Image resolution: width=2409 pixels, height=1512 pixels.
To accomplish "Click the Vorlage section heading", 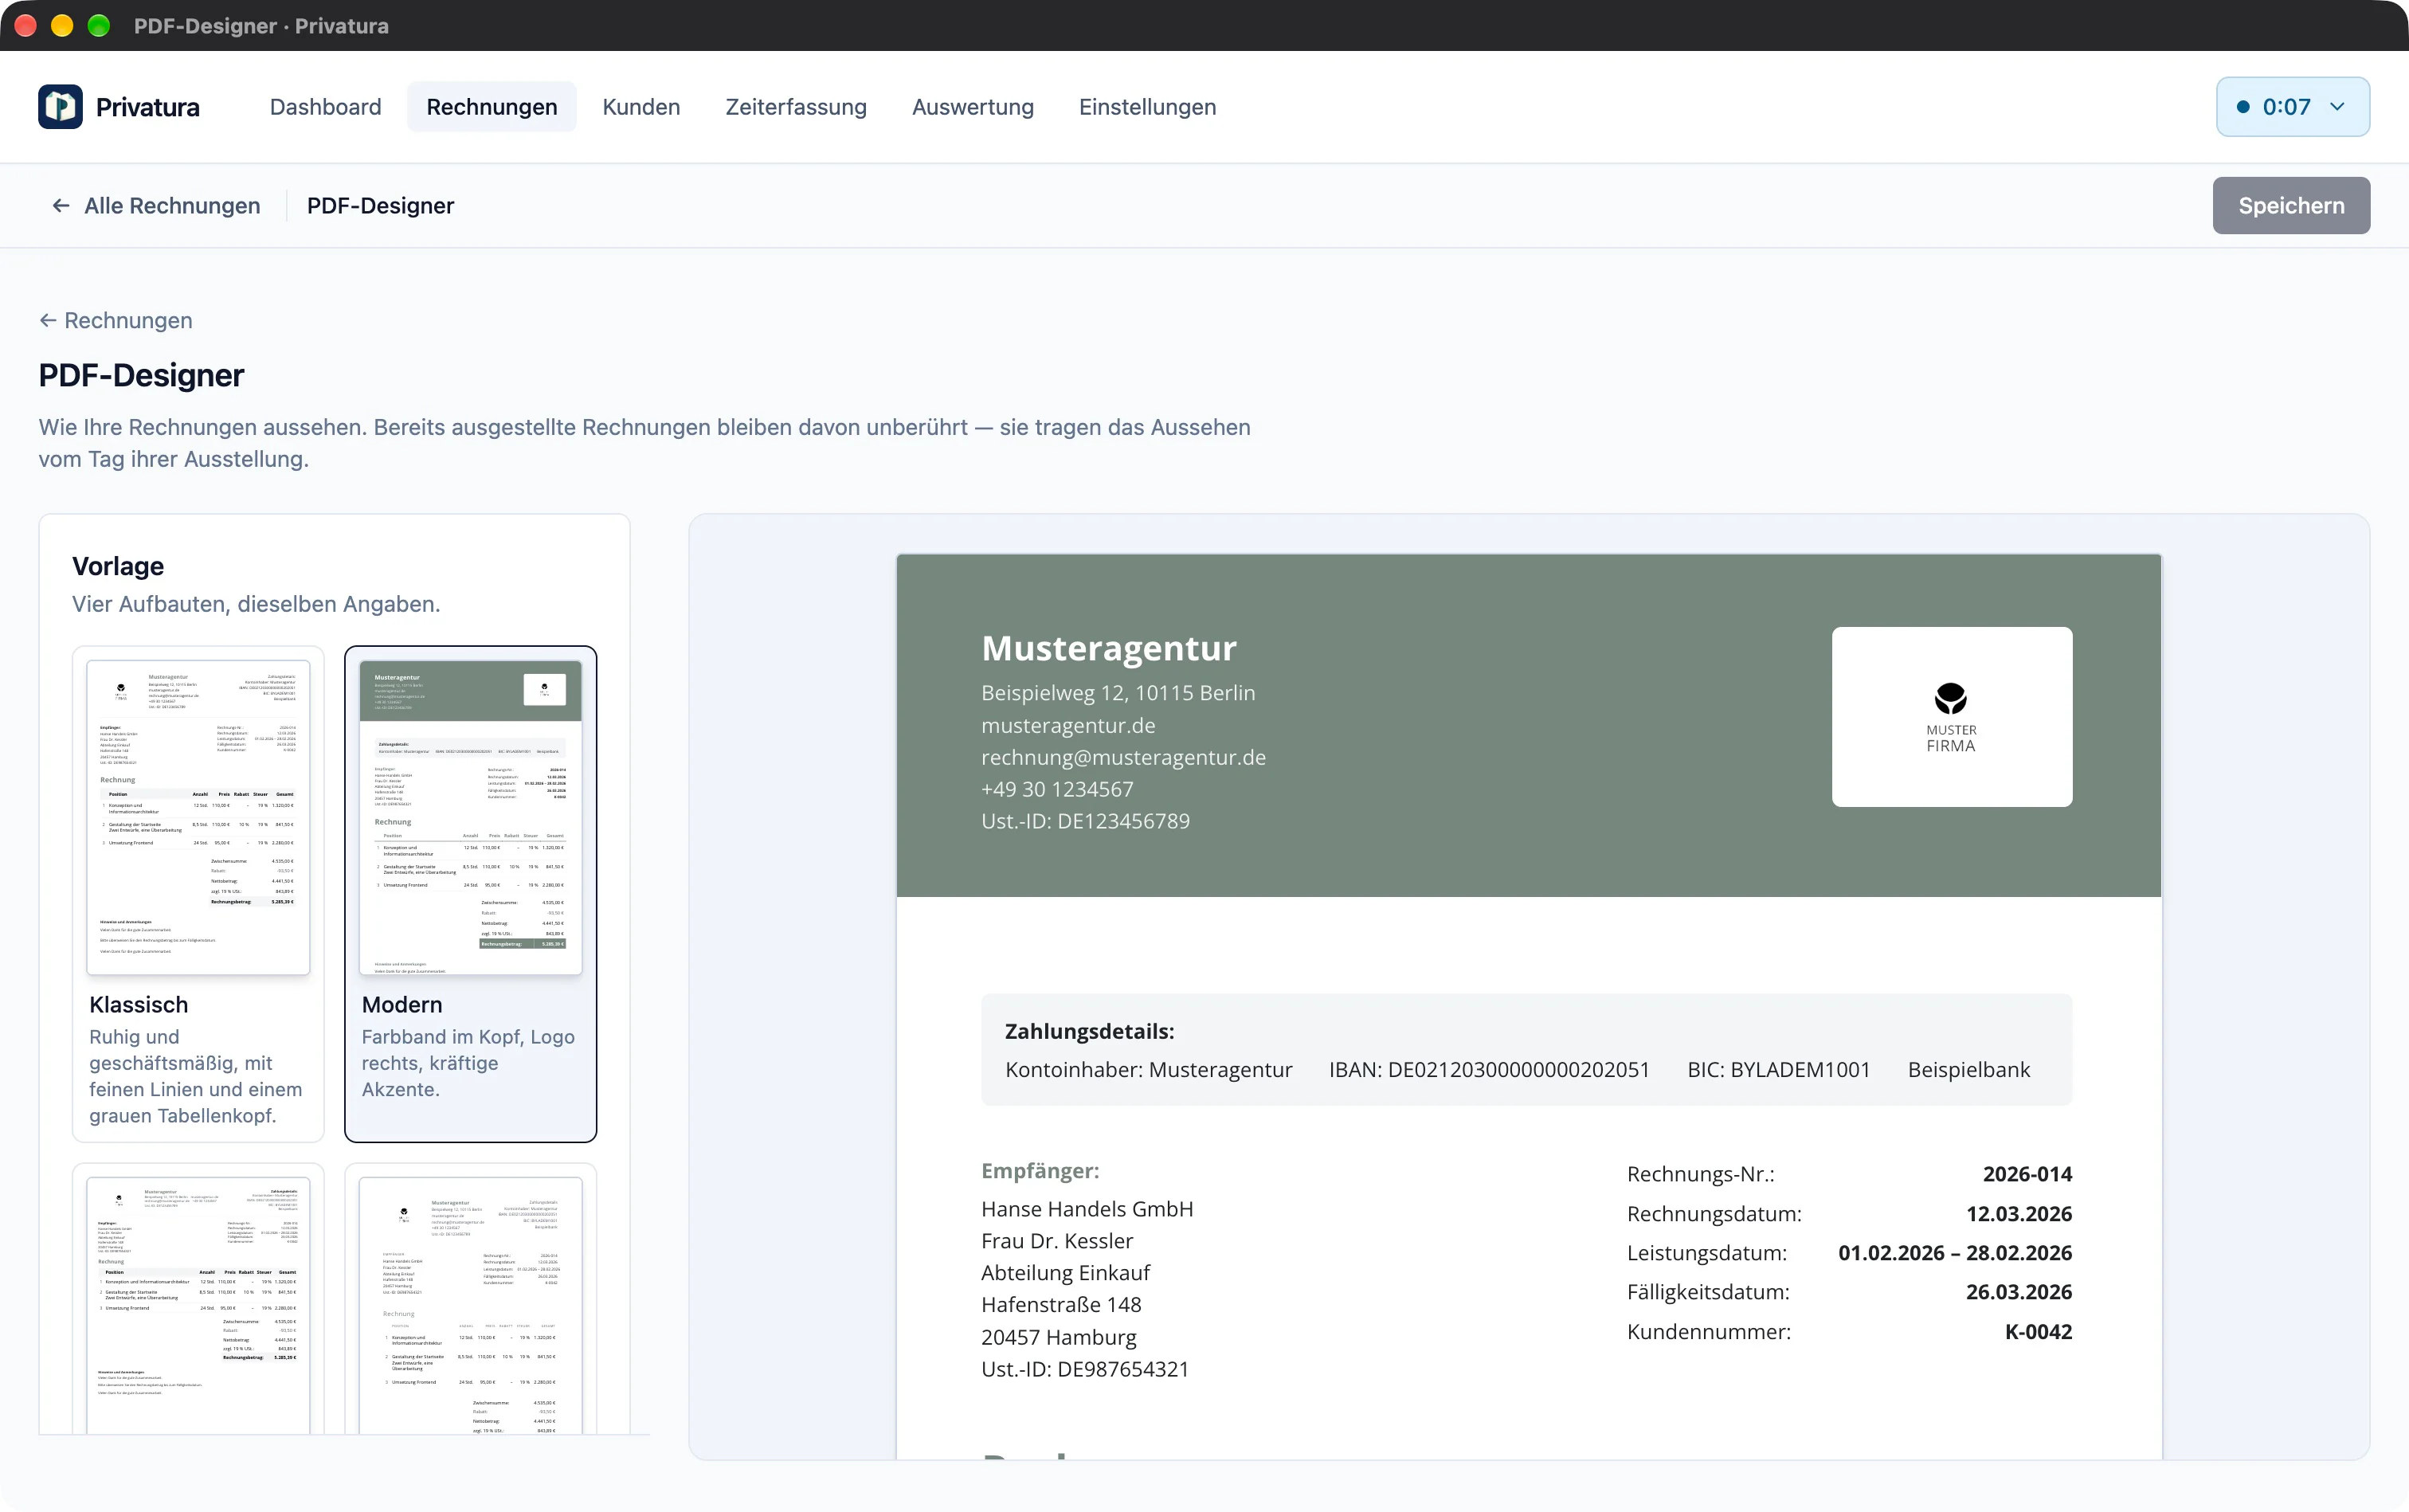I will 118,566.
